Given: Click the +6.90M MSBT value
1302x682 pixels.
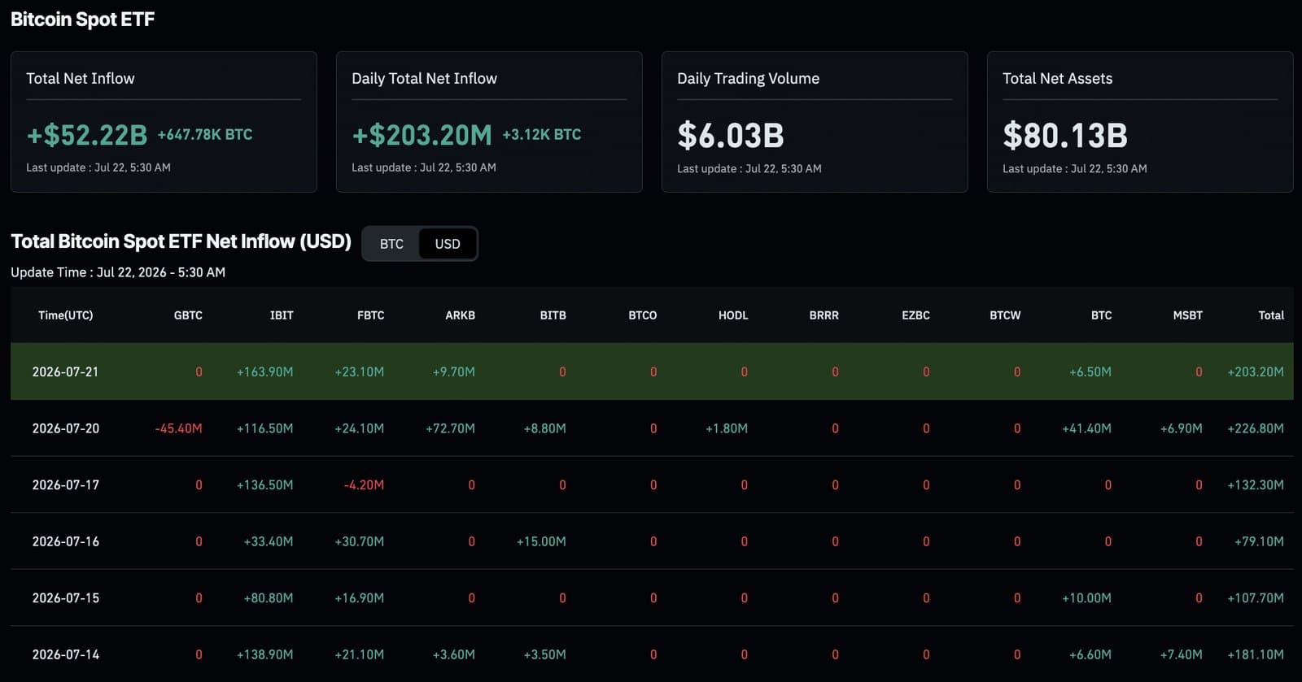Looking at the screenshot, I should click(1181, 428).
